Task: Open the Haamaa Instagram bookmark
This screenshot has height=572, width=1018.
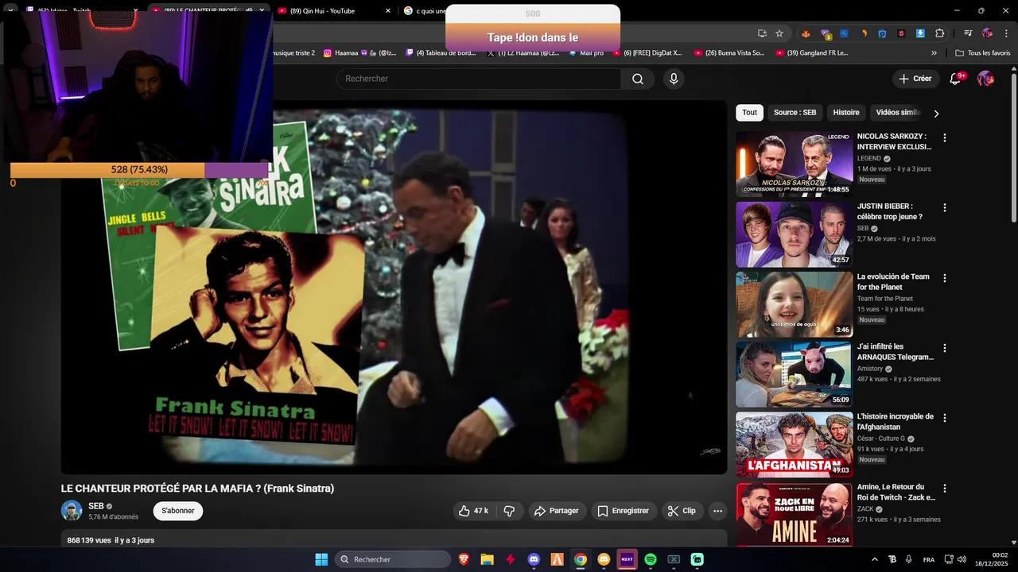Action: (360, 53)
